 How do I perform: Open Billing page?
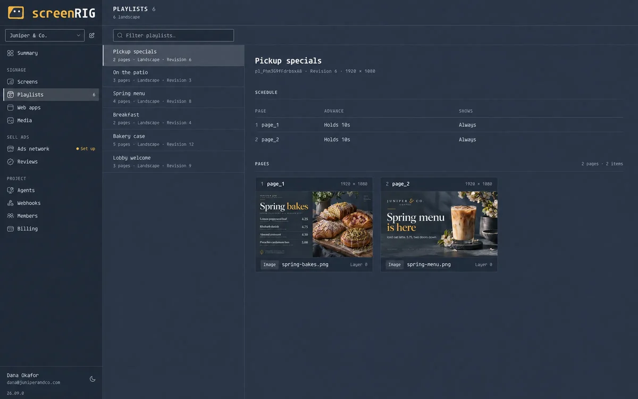click(51, 229)
